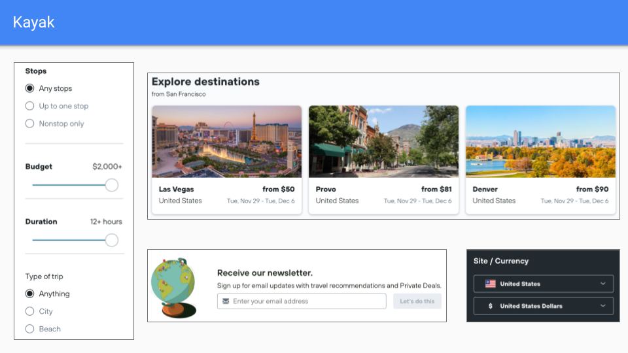Choose Up to one stop option
Screen dimensions: 628x353
pyautogui.click(x=29, y=106)
